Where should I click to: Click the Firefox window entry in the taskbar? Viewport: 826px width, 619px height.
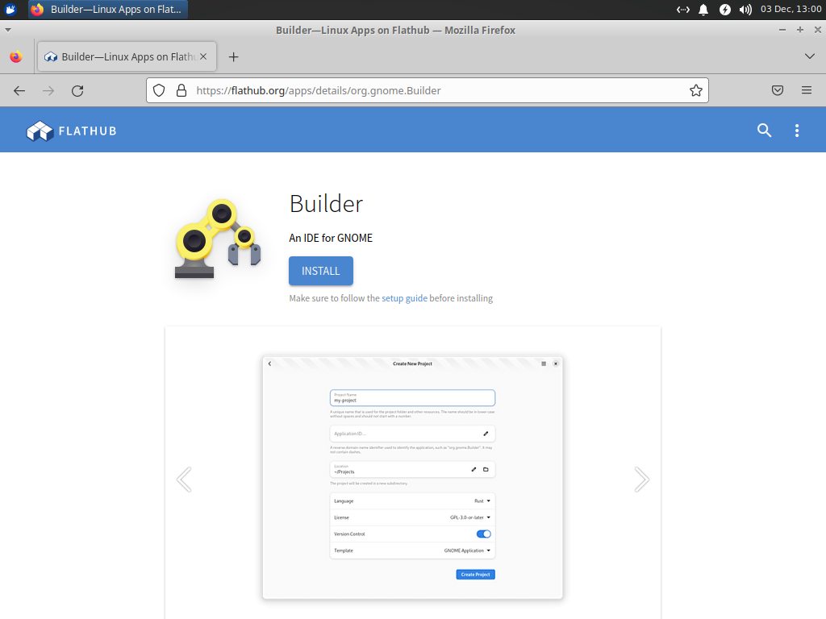[105, 10]
